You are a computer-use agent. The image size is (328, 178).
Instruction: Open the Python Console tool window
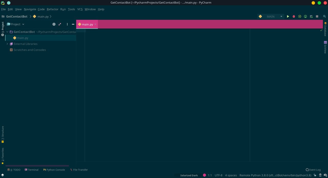coord(54,170)
